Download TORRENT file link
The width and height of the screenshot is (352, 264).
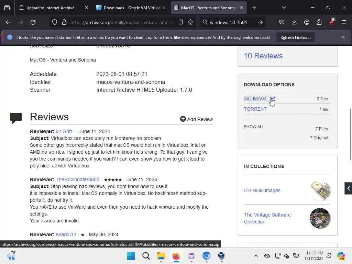click(x=255, y=109)
